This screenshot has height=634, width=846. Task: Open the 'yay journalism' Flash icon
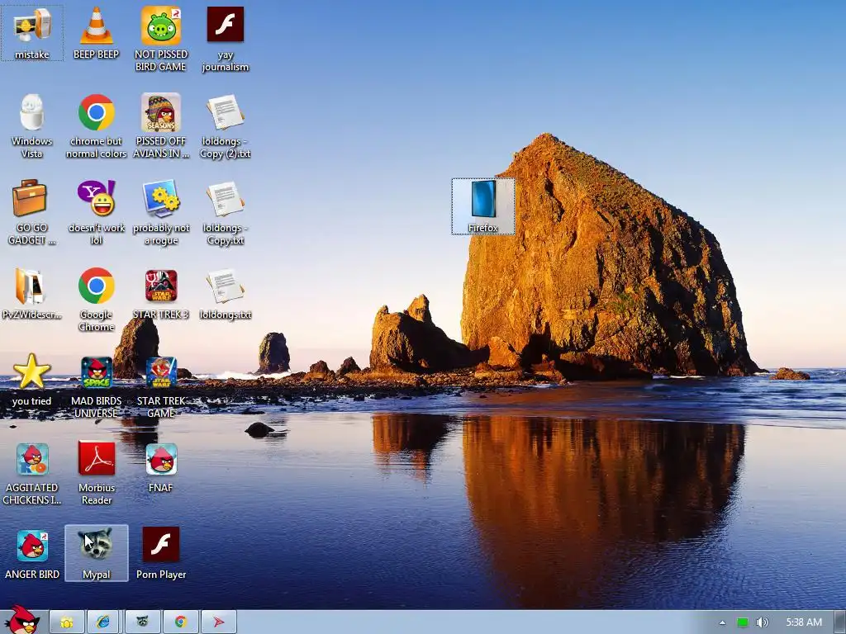point(226,39)
